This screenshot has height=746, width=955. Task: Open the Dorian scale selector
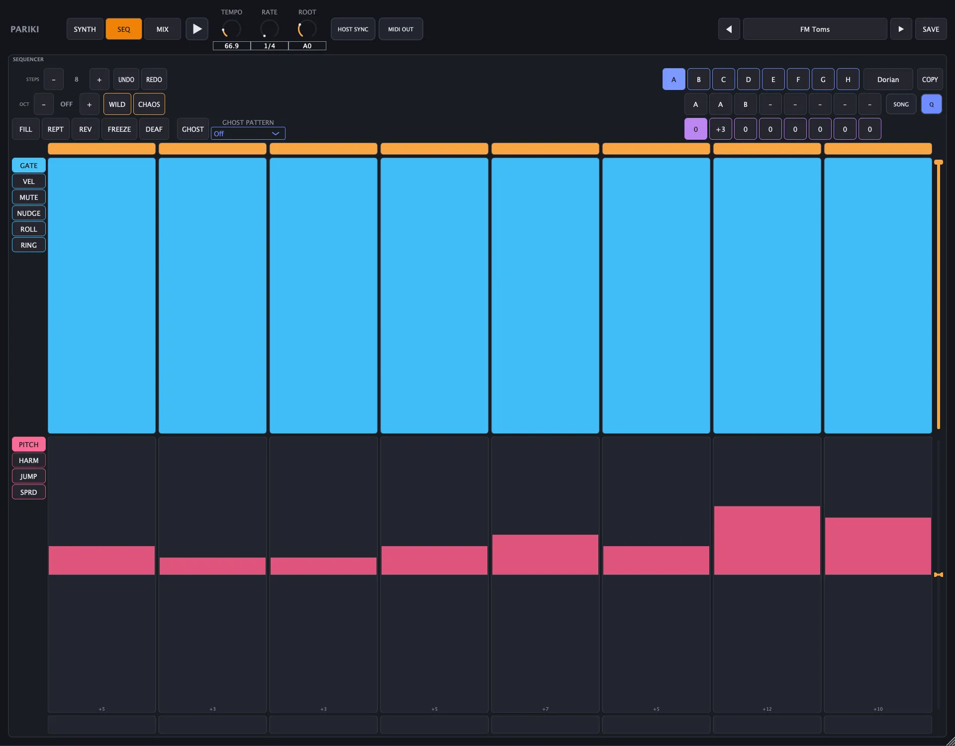pos(888,80)
